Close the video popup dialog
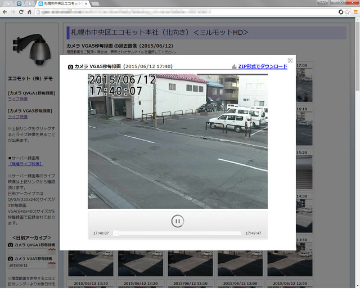This screenshot has width=360, height=305. (x=290, y=60)
